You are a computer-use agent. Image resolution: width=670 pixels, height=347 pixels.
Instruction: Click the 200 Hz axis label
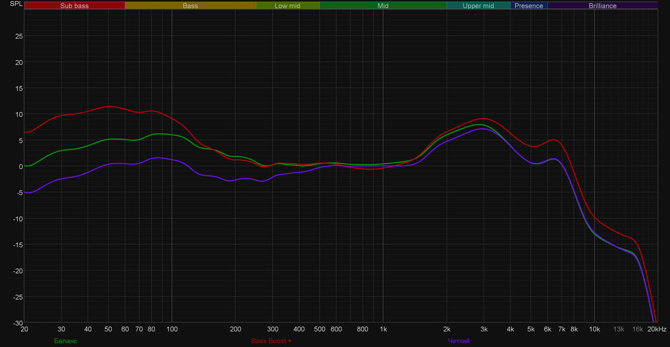coord(235,329)
